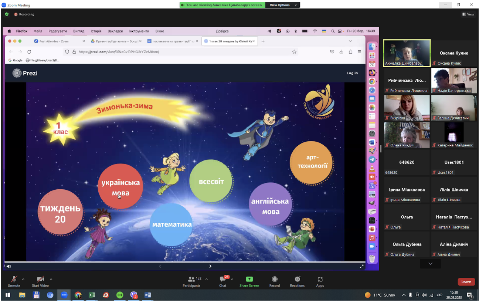Click the red Leave button
Image resolution: width=479 pixels, height=301 pixels.
(466, 282)
